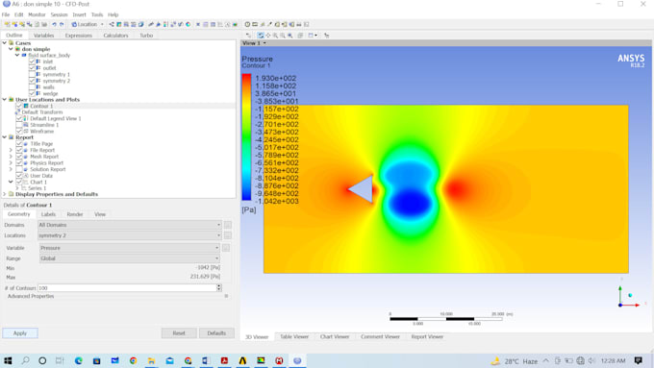Undo the last action via the toolbar
Viewport: 654px width, 368px height.
coord(54,24)
